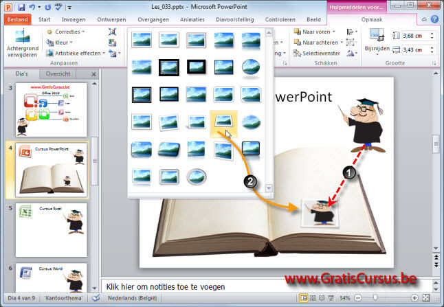444x307 pixels.
Task: Click the notes area 'Klik hier om notities'
Action: 166,287
